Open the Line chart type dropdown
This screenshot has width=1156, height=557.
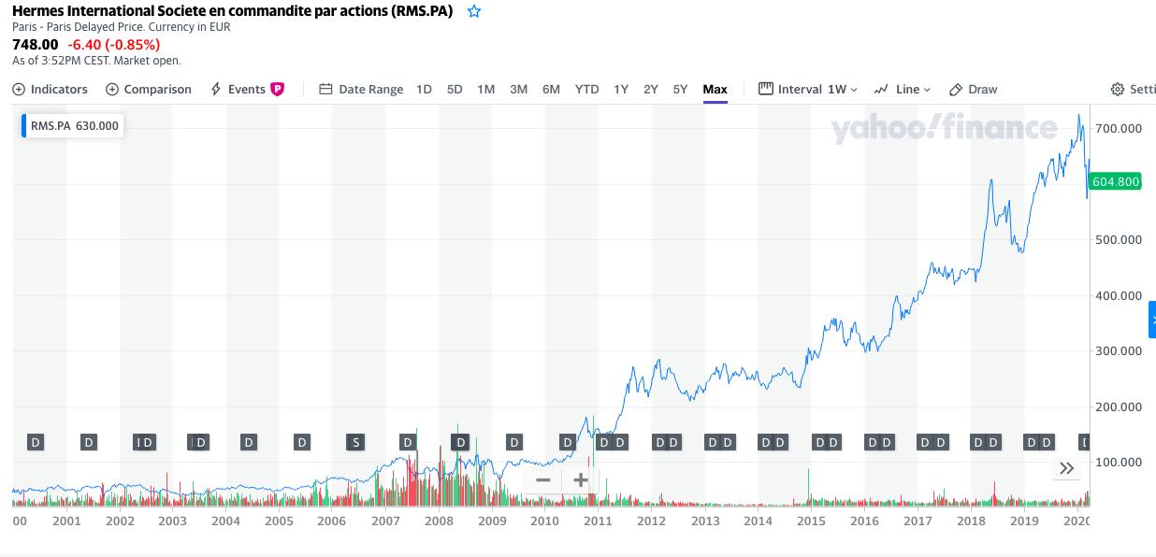tap(903, 90)
